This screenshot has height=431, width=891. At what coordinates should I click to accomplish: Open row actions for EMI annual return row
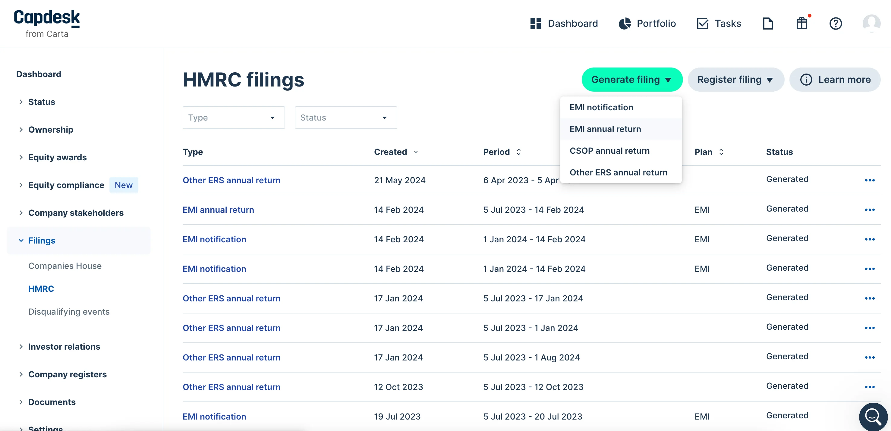[870, 209]
